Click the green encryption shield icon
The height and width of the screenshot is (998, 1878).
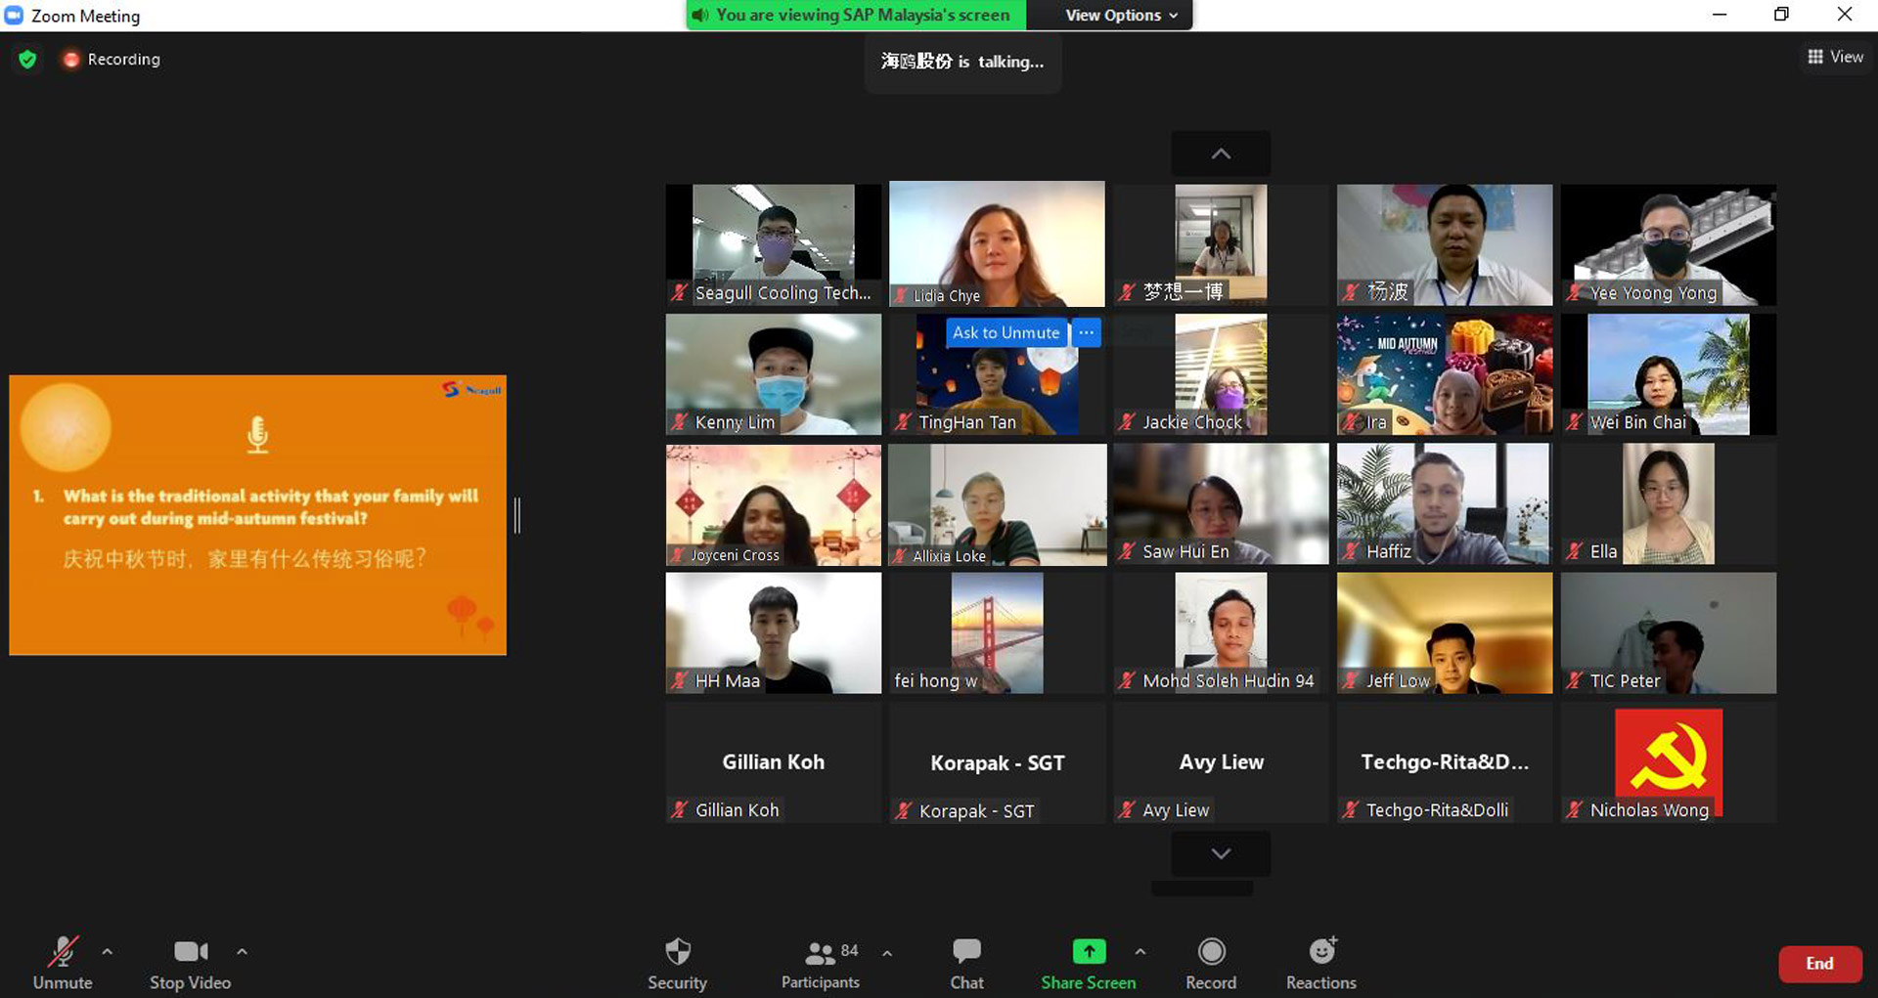(x=27, y=60)
